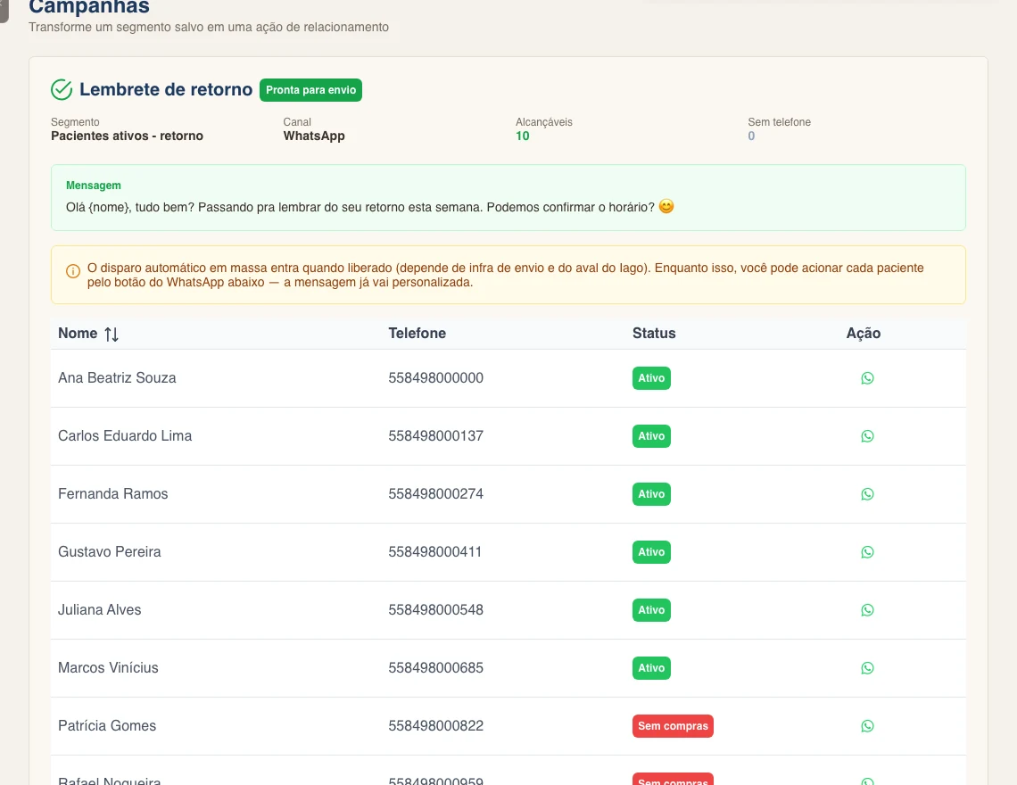Send WhatsApp to Gustavo Pereira

pyautogui.click(x=867, y=552)
